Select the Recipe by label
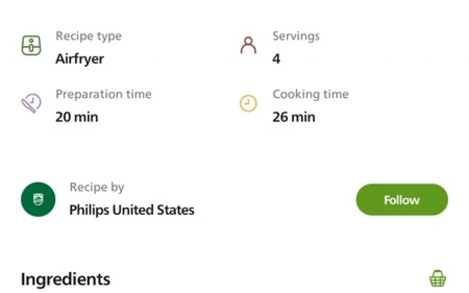The image size is (469, 293). tap(97, 187)
